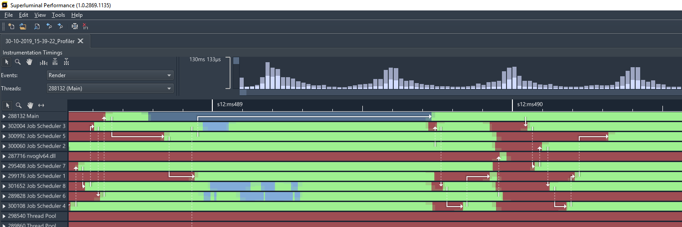
Task: Select the 300108 Job Scheduler 4 label
Action: click(37, 206)
